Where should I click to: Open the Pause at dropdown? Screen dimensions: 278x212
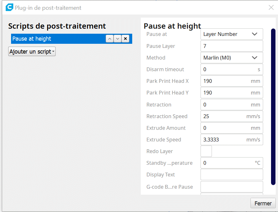232,34
